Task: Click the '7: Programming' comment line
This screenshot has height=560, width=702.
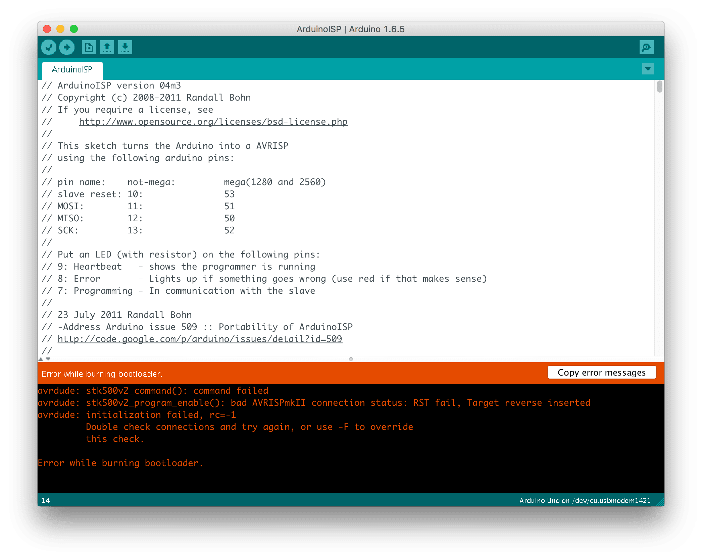Action: pos(179,291)
